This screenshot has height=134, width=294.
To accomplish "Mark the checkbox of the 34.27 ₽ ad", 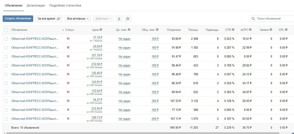I will (x=6, y=101).
